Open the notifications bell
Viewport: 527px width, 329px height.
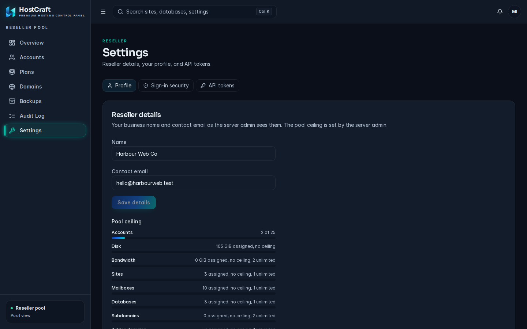point(500,12)
